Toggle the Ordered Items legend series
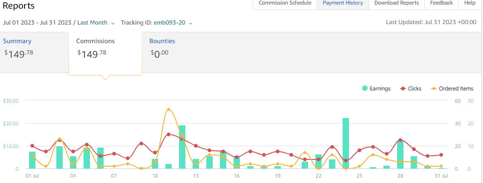This screenshot has height=183, width=483. click(x=456, y=89)
